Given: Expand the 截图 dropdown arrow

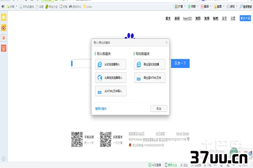Looking at the screenshot, I should coord(223,6).
